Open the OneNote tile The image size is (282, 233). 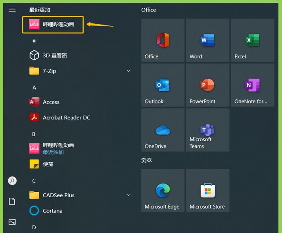(253, 85)
